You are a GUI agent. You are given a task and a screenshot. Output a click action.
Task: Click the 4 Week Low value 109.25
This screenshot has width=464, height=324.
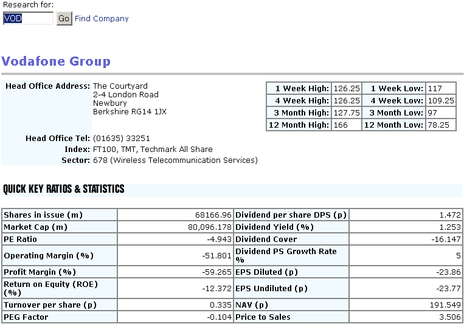[441, 101]
